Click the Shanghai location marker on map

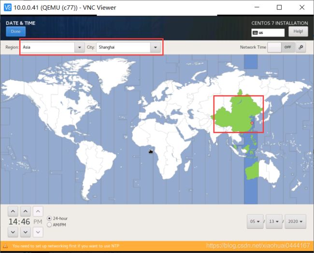coord(252,123)
